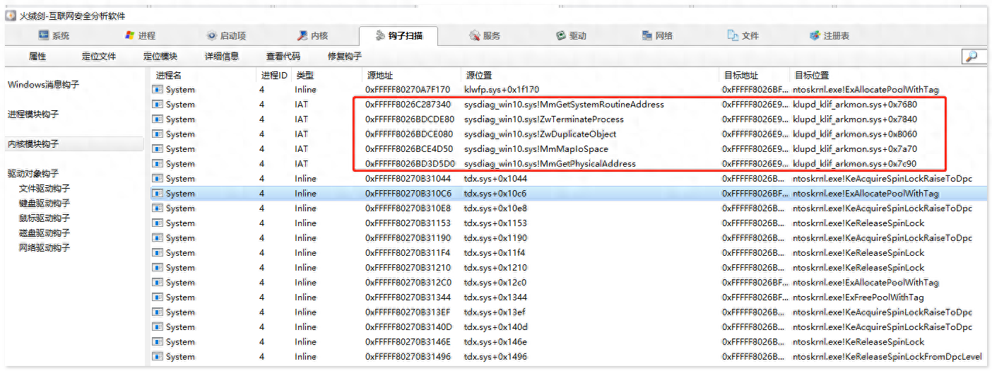Click the 网络 tab computers icon
This screenshot has height=371, width=992.
(647, 35)
